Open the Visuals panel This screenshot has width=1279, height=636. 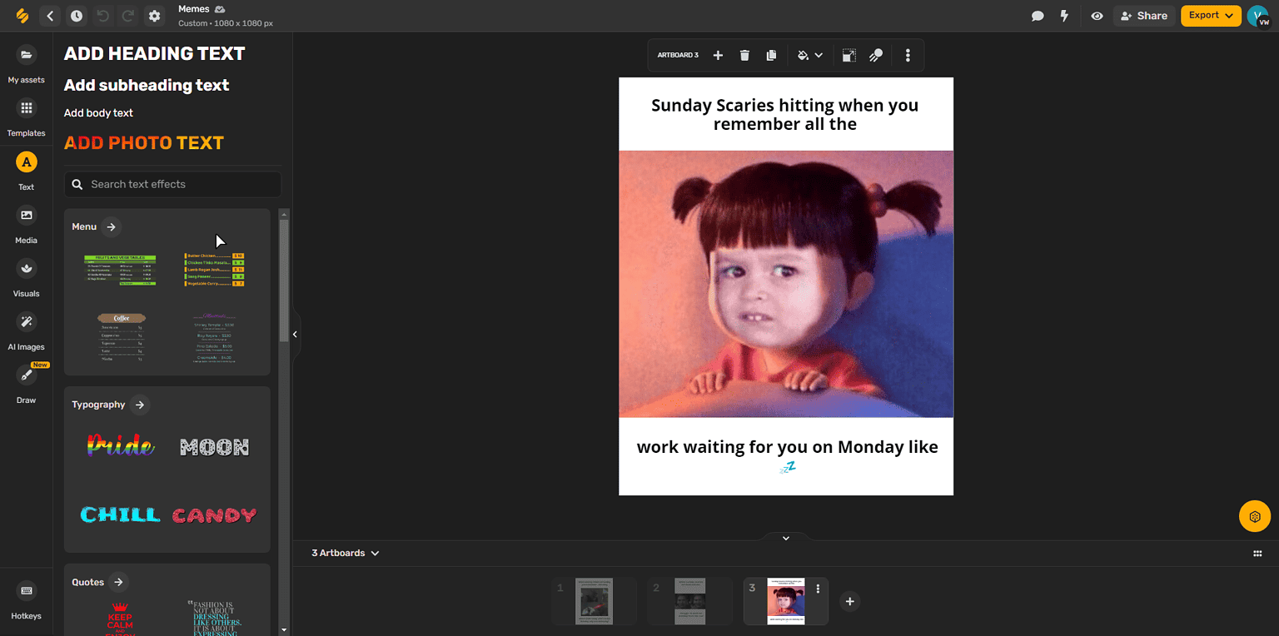click(x=26, y=276)
